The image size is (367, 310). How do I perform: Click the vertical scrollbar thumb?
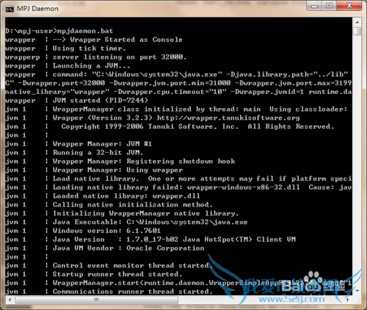[x=357, y=32]
